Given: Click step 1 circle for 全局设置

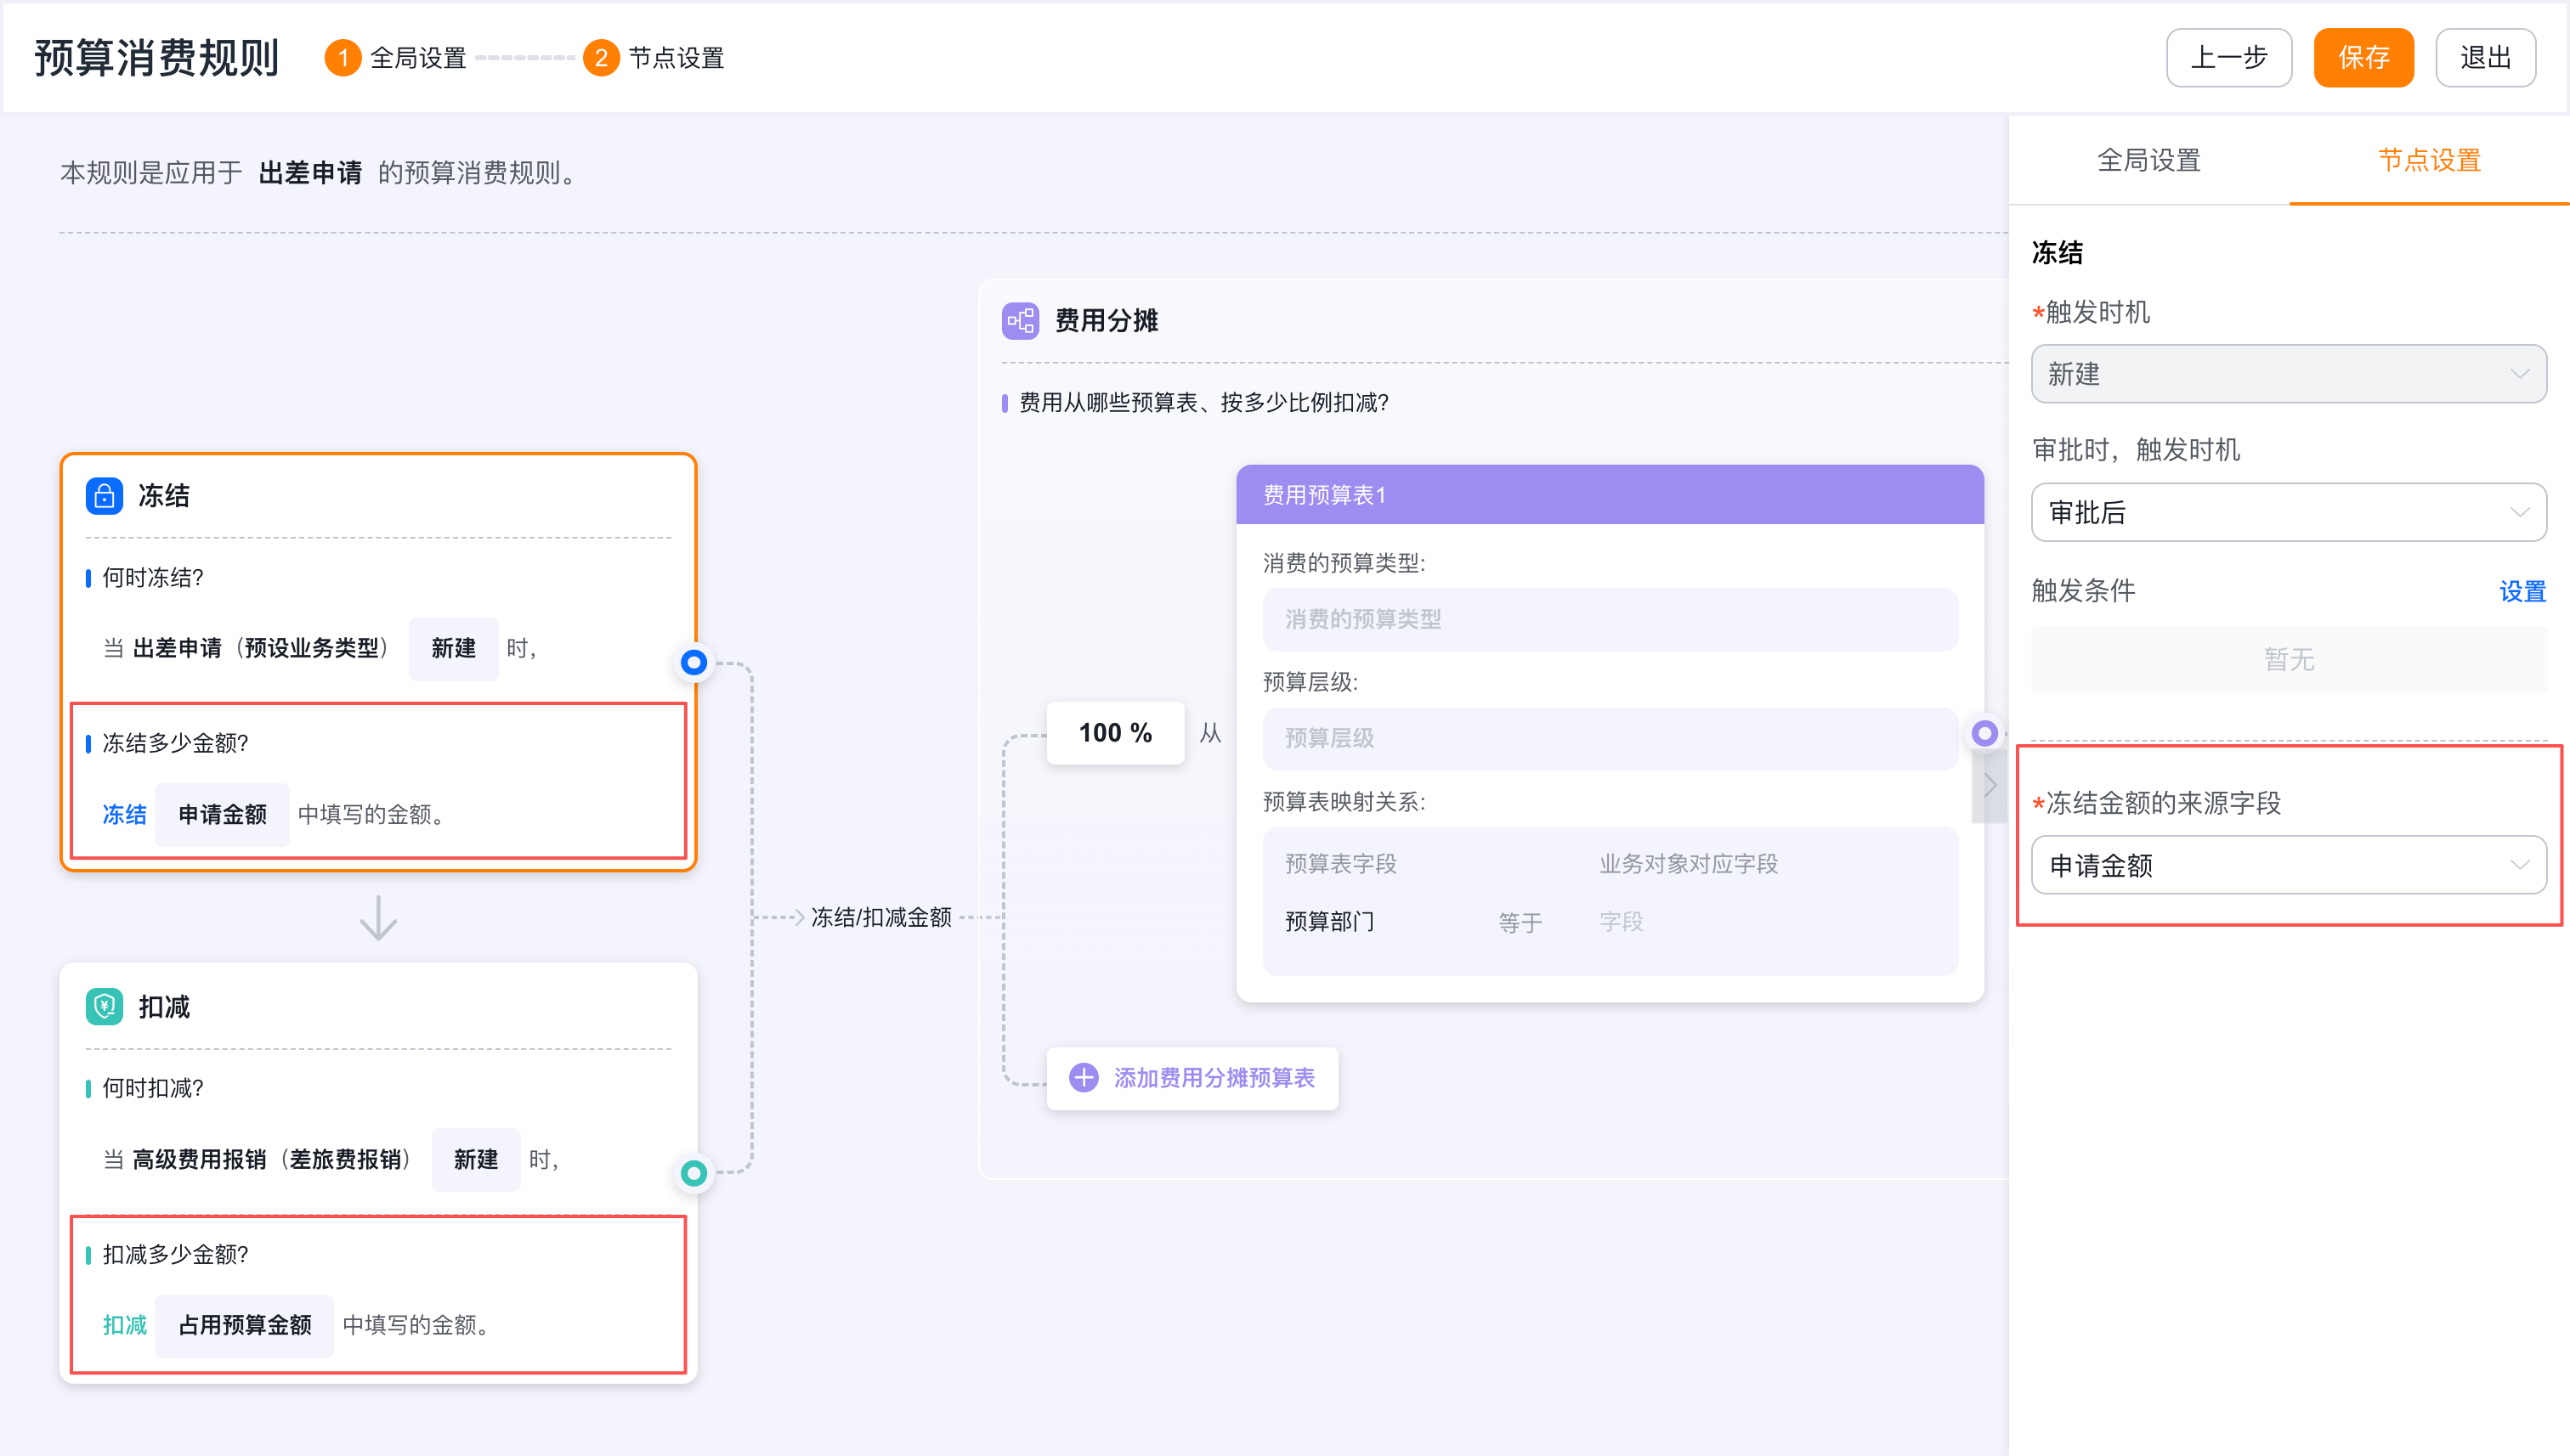Looking at the screenshot, I should [342, 58].
